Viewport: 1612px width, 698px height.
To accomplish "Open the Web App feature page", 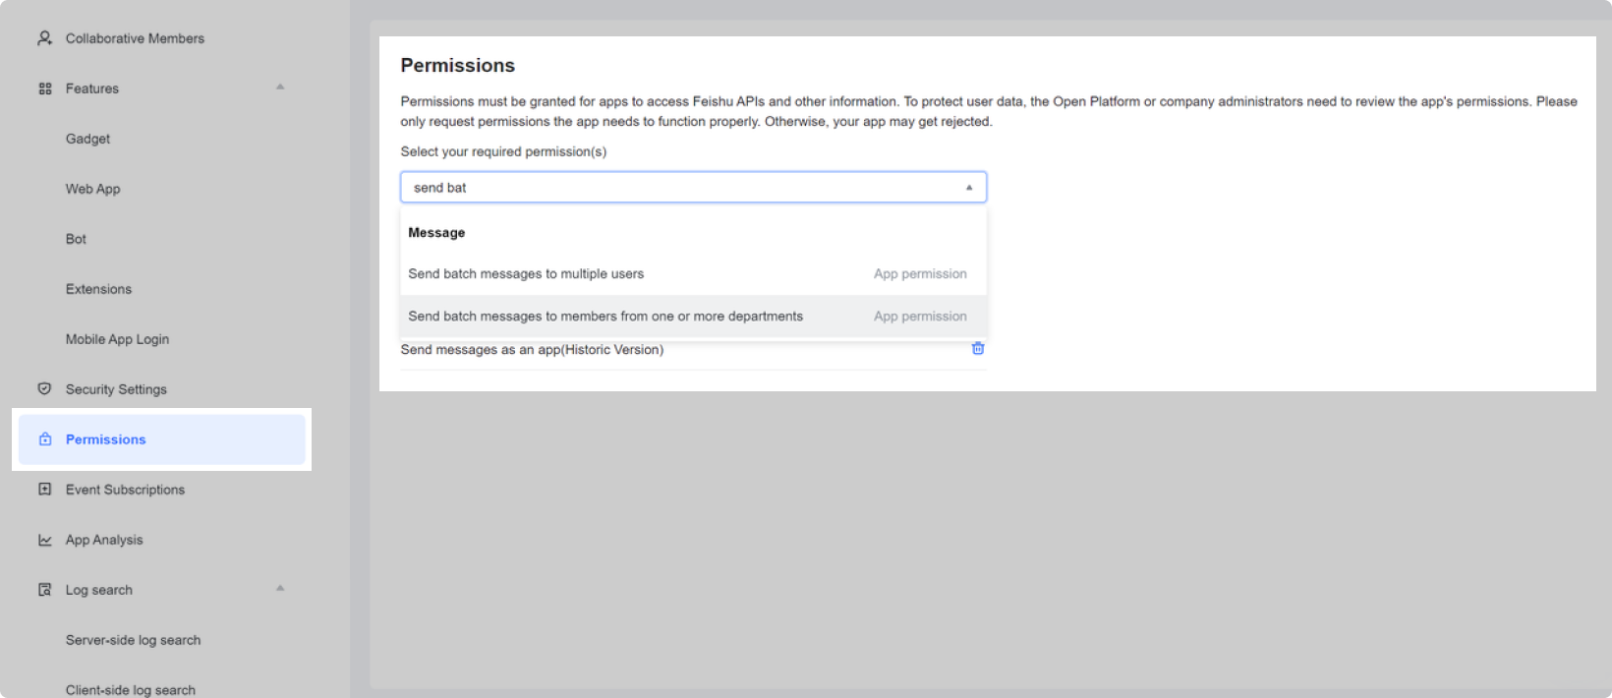I will (92, 189).
